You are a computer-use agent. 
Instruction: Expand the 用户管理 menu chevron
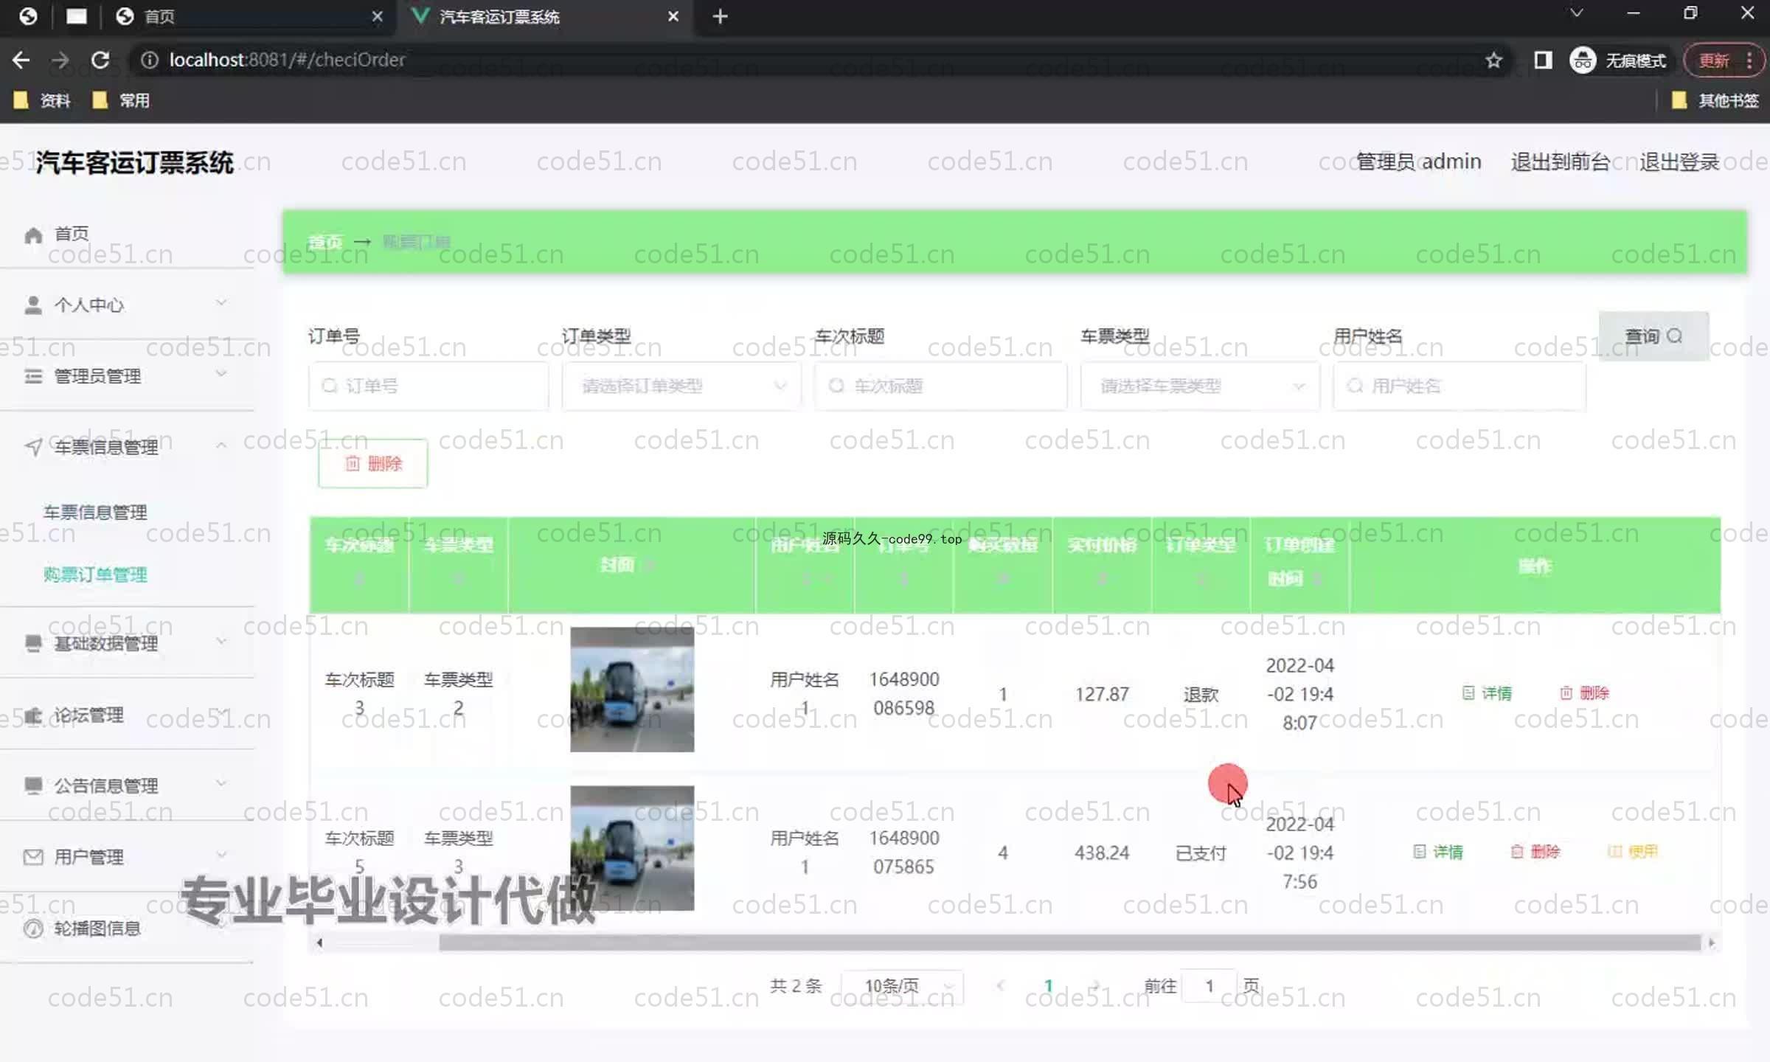pyautogui.click(x=221, y=855)
